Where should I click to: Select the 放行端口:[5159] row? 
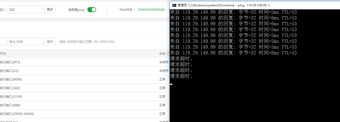click(x=85, y=97)
